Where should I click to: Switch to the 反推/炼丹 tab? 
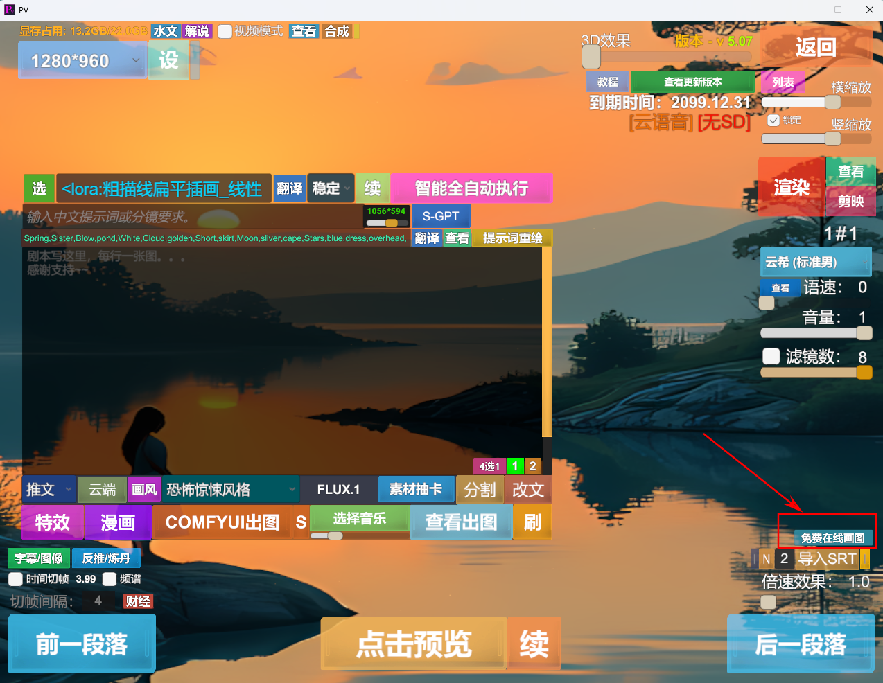106,558
